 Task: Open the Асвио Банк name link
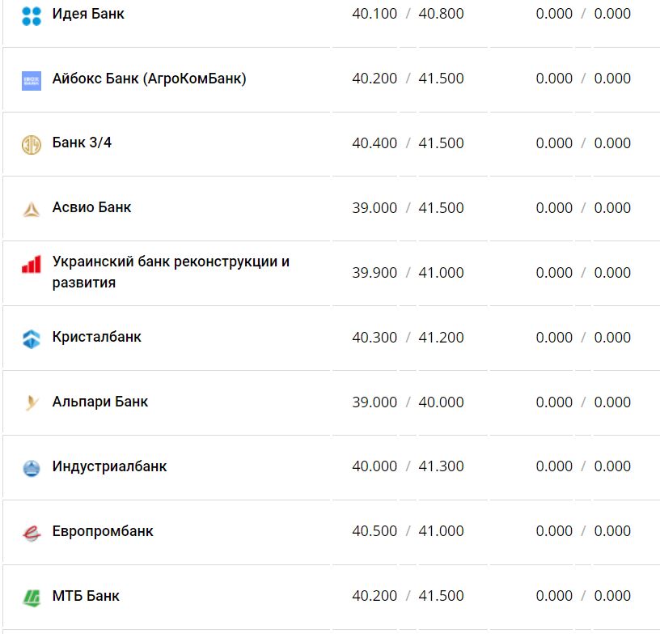point(91,207)
